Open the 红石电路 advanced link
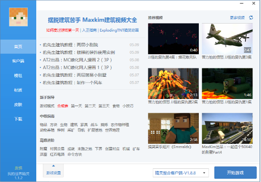Image resolution: width=261 pixels, height=182 pixels. [x=57, y=155]
